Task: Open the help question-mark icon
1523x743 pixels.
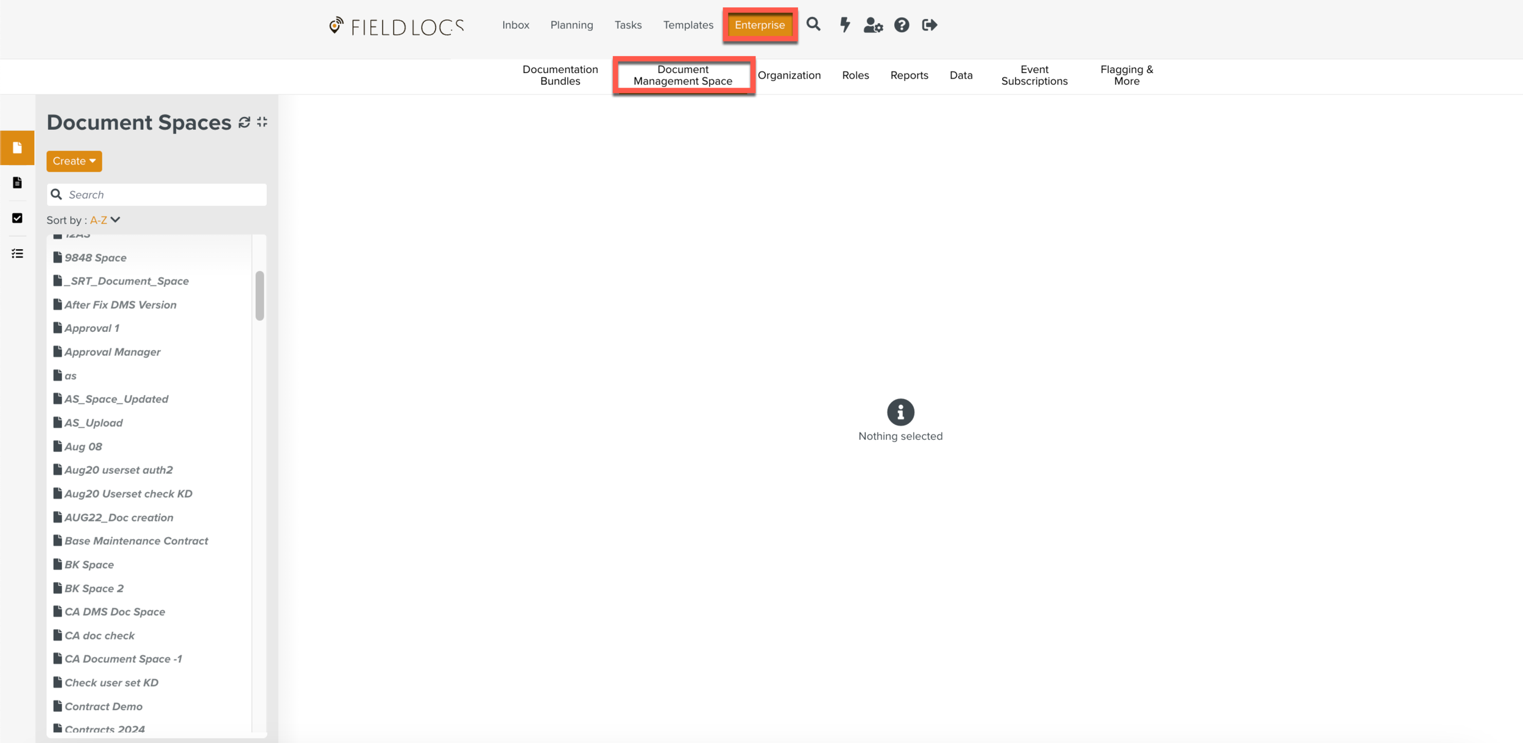Action: click(x=901, y=25)
